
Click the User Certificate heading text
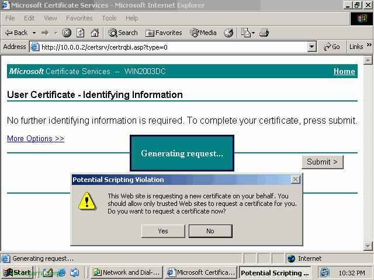tap(95, 94)
